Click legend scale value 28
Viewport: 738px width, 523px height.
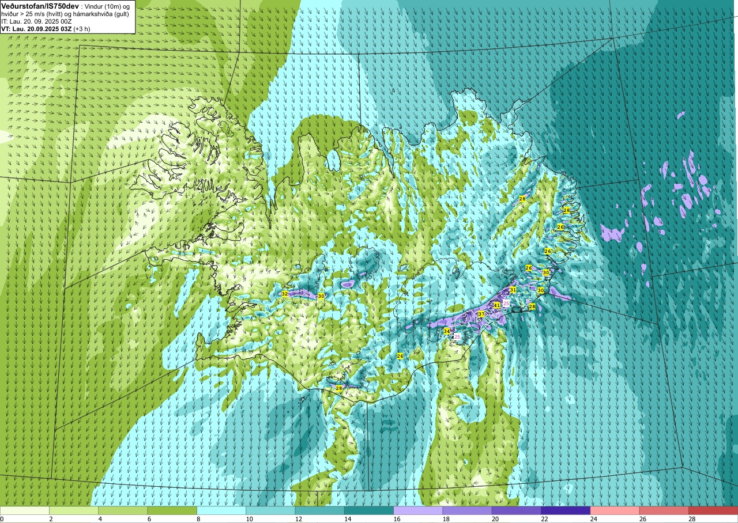(x=692, y=519)
